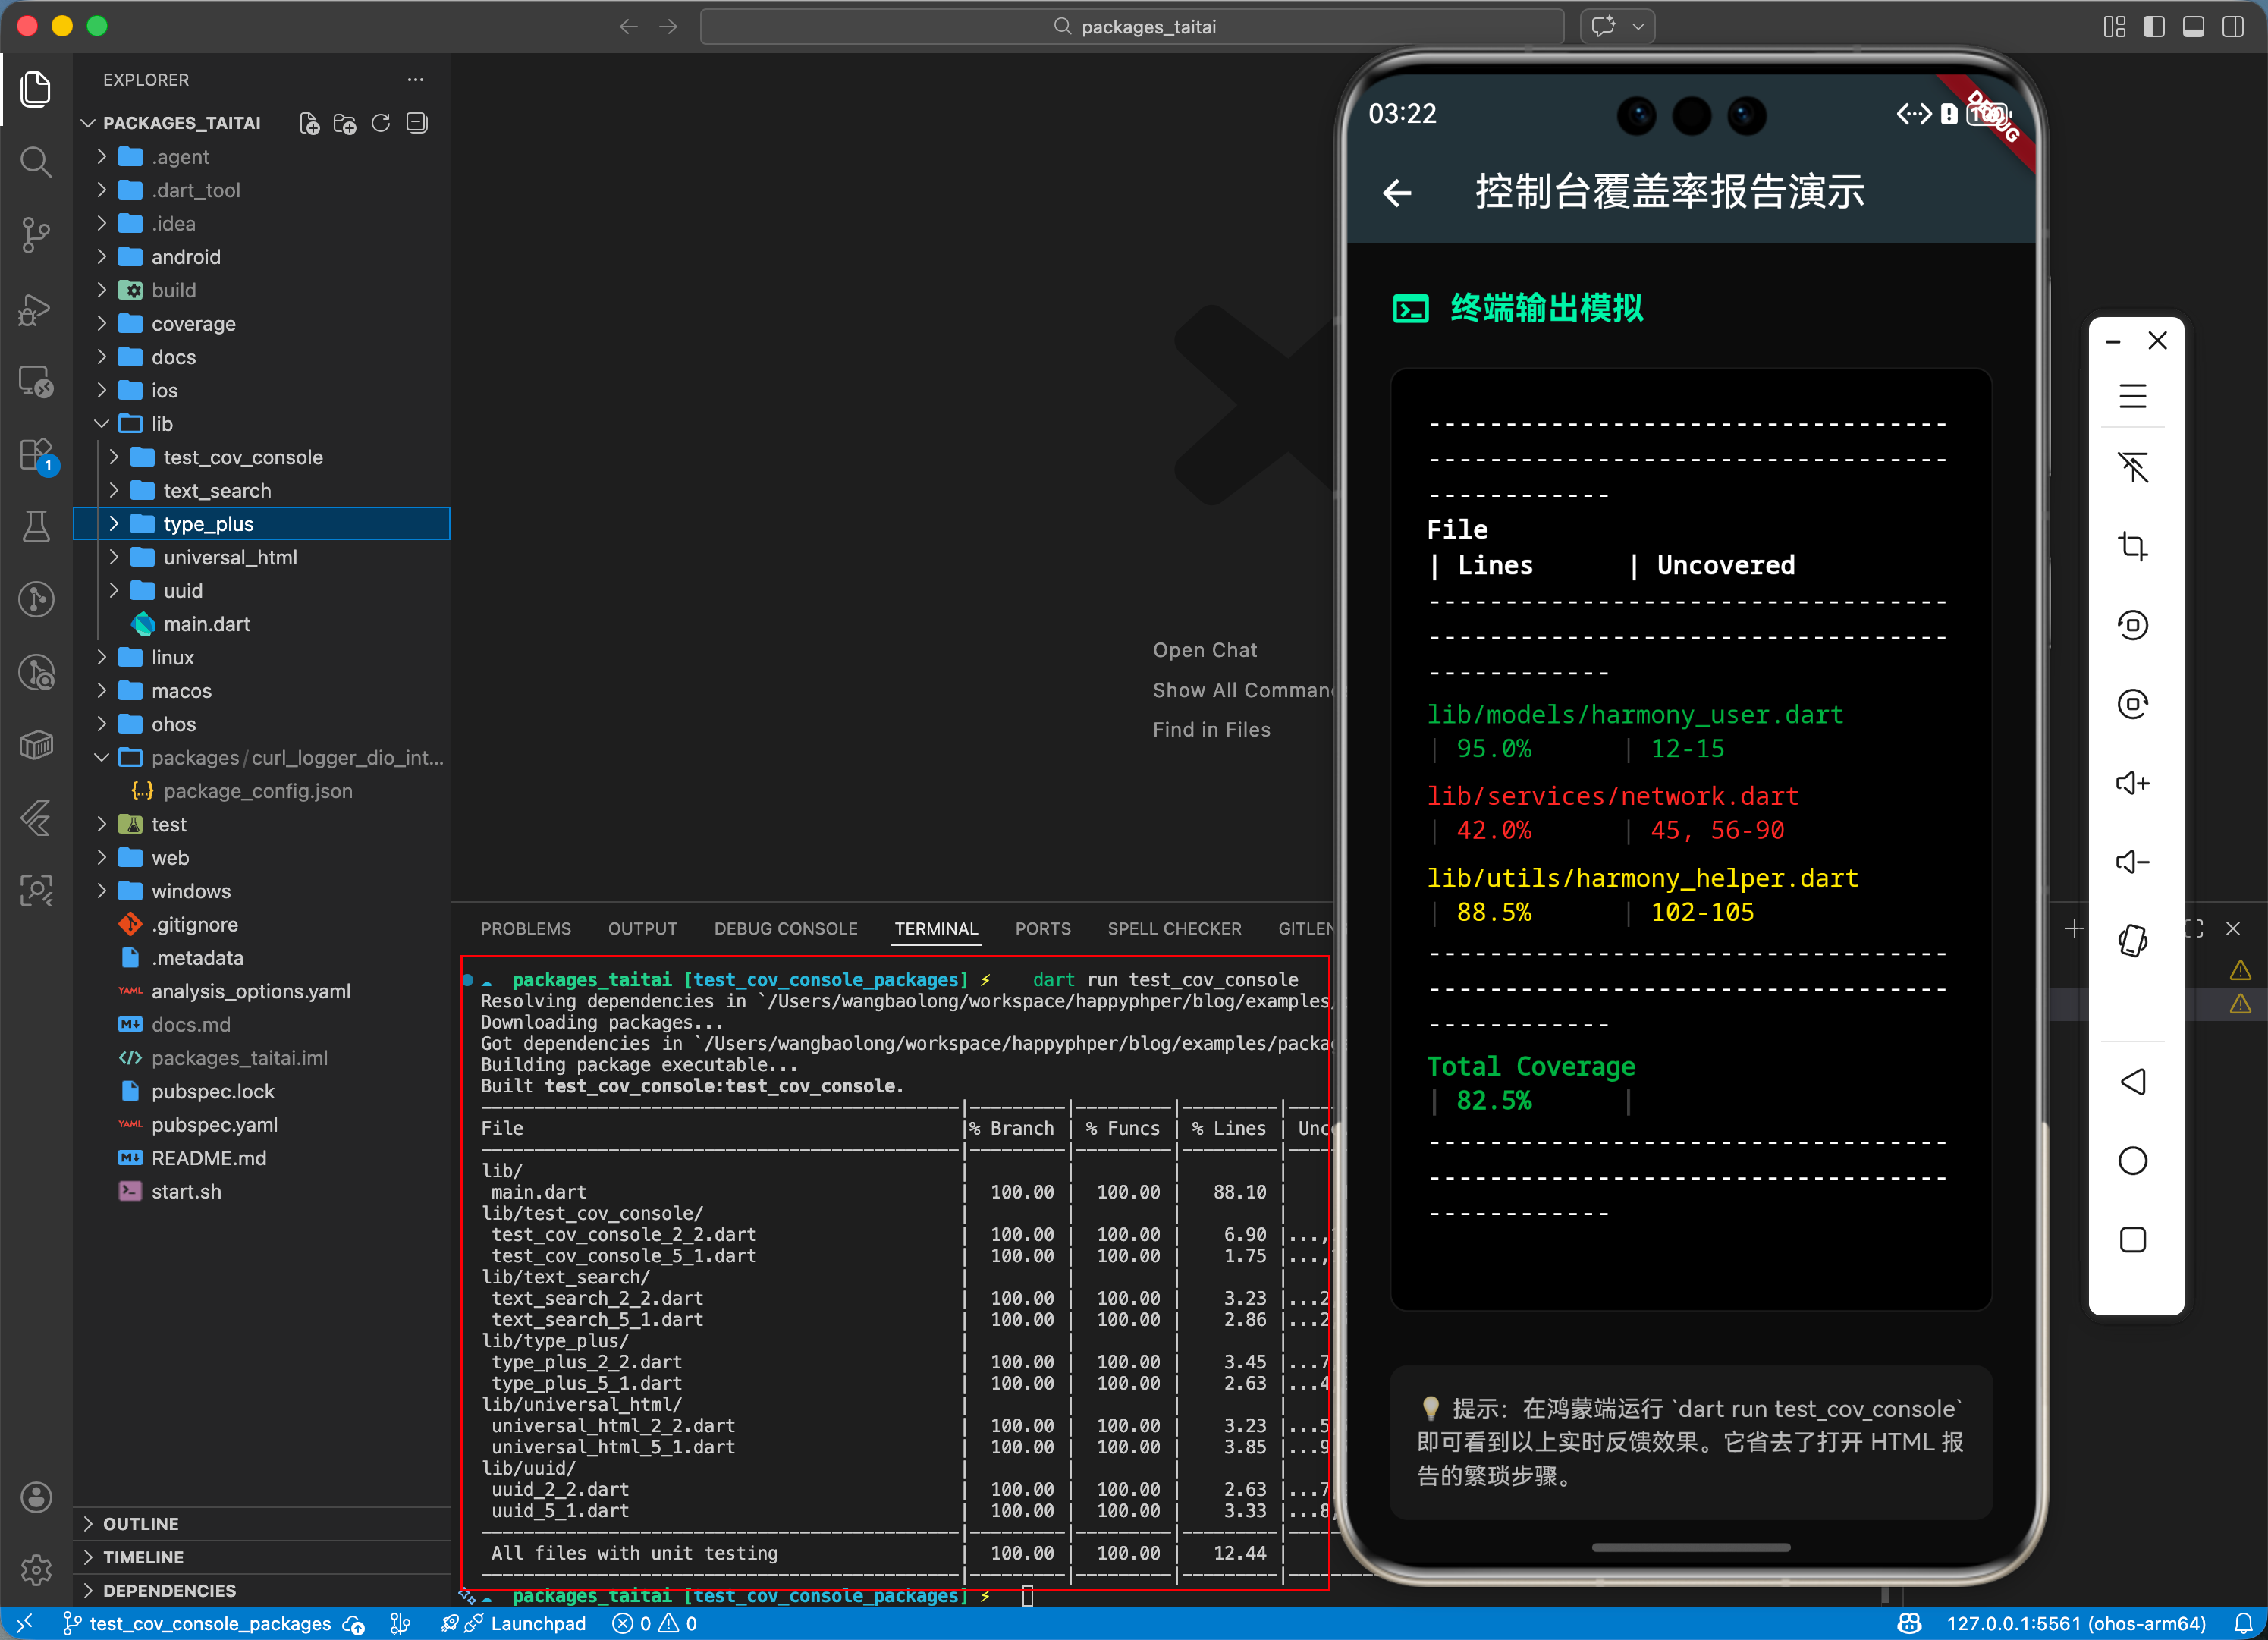
Task: Open the Run and Debug view
Action: 36,309
